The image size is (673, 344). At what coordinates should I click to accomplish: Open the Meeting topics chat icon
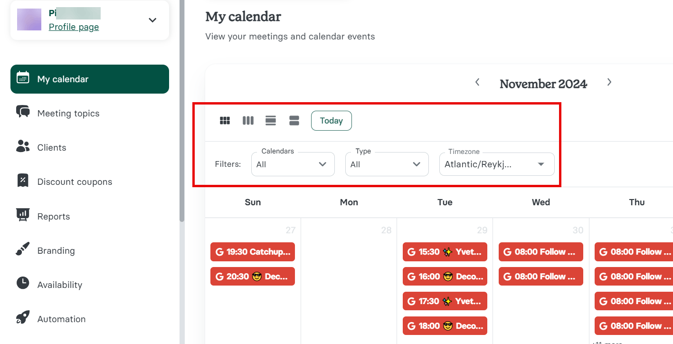[23, 112]
